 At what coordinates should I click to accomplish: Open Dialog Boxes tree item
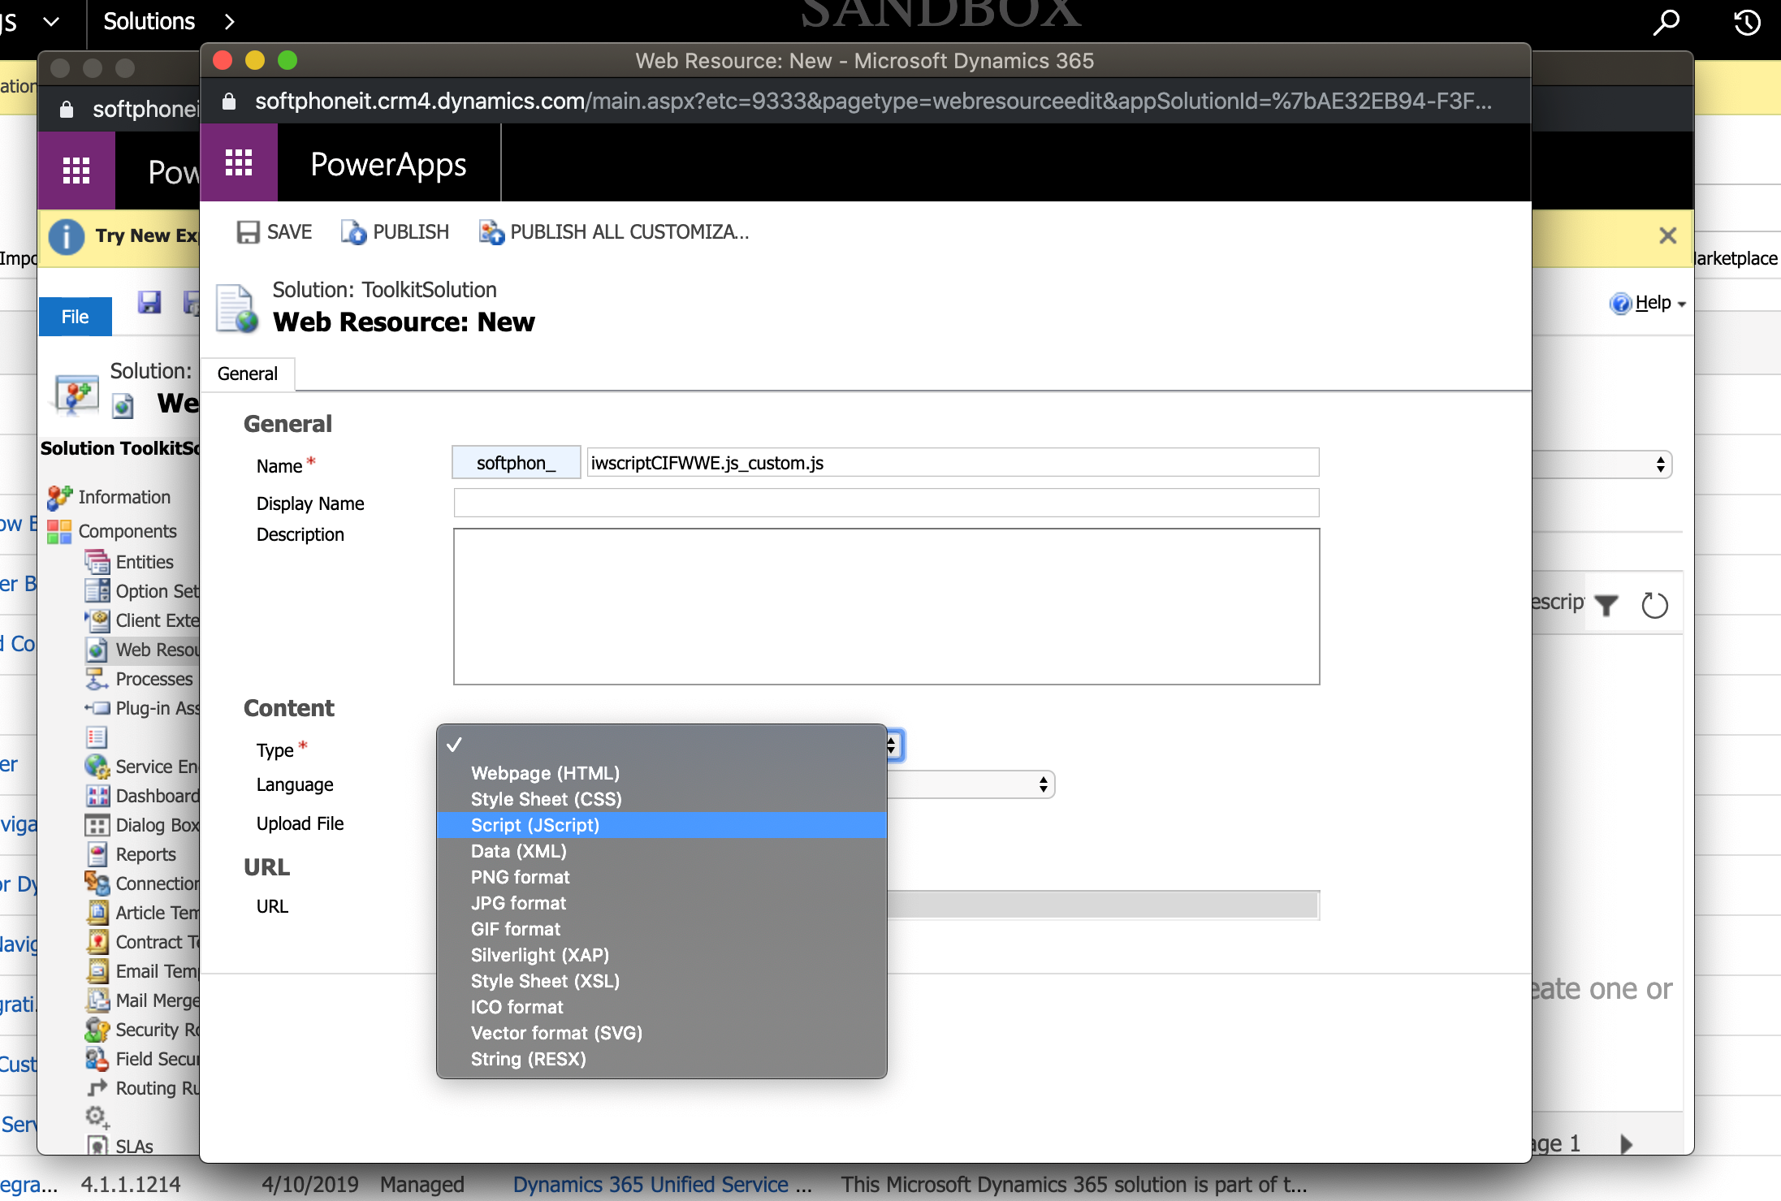coord(142,825)
